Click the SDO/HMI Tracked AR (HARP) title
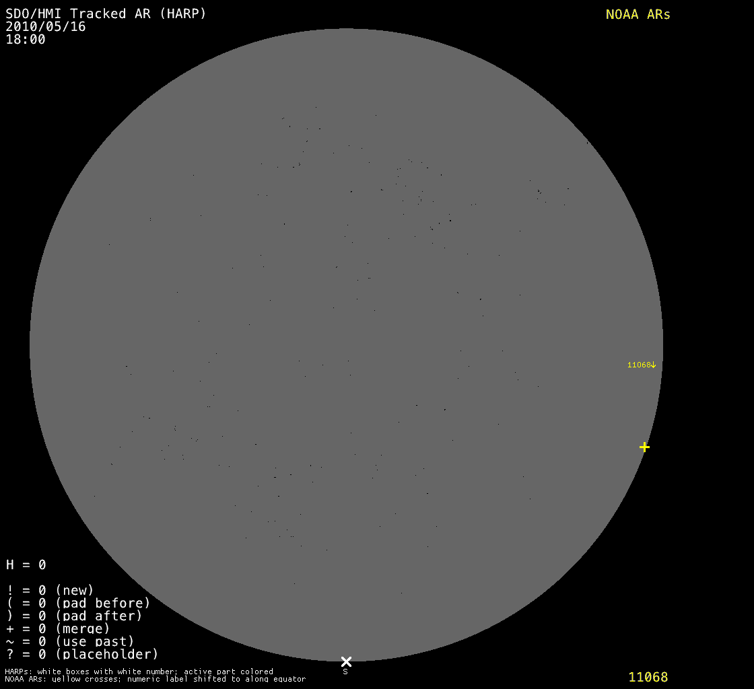The width and height of the screenshot is (754, 689). 106,13
